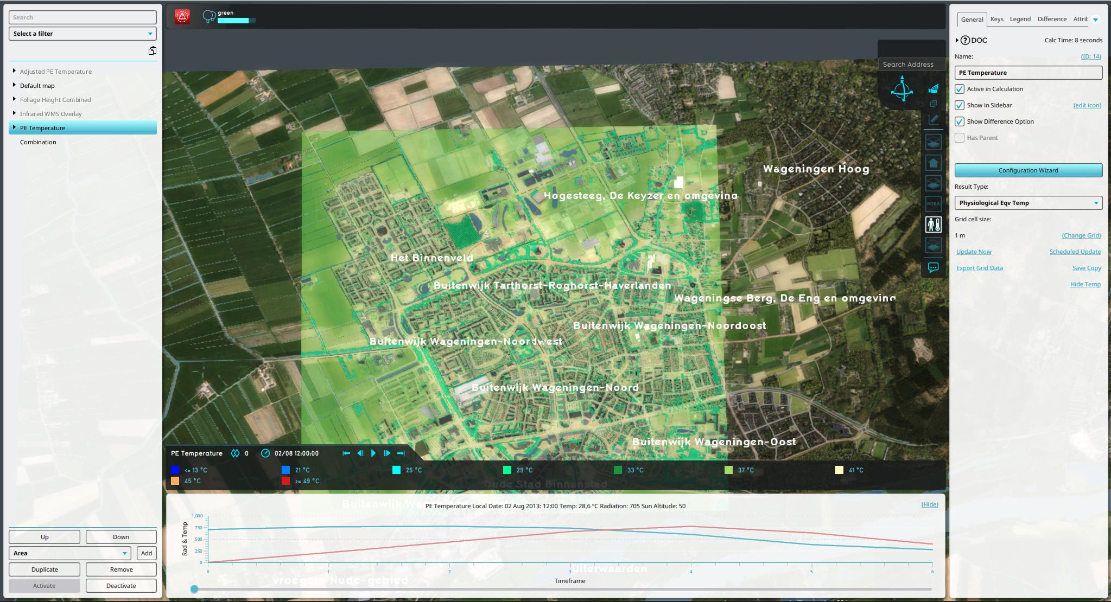Toggle the Show in Sidebar checkbox
The height and width of the screenshot is (602, 1111).
(x=960, y=105)
